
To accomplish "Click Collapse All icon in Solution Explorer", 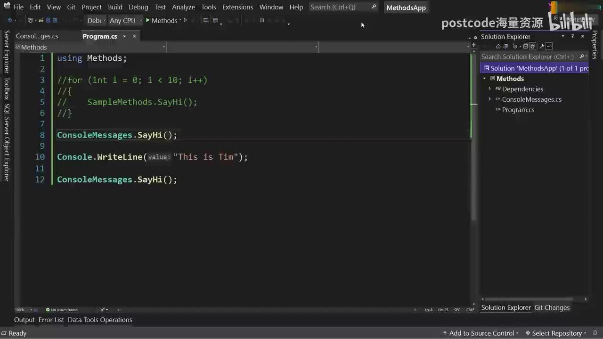I will (x=526, y=46).
